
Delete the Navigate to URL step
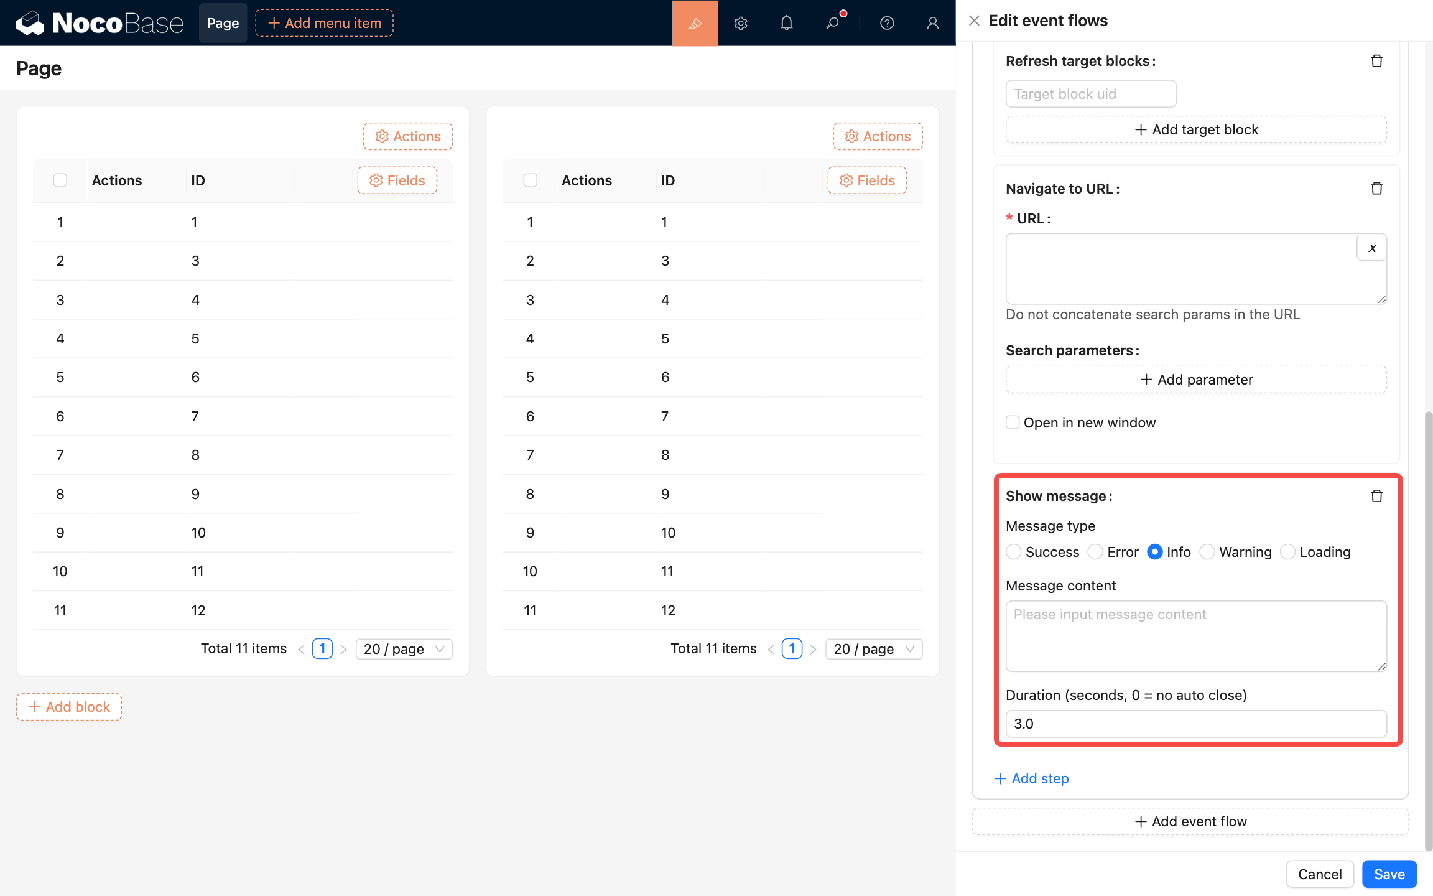(x=1376, y=189)
